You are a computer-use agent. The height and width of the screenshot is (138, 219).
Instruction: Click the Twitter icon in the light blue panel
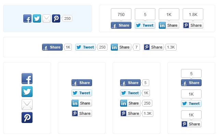pyautogui.click(x=37, y=18)
